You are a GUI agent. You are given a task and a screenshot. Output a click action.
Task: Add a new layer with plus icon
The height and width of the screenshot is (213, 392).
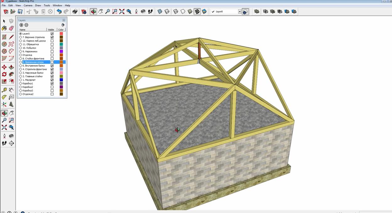(x=21, y=25)
